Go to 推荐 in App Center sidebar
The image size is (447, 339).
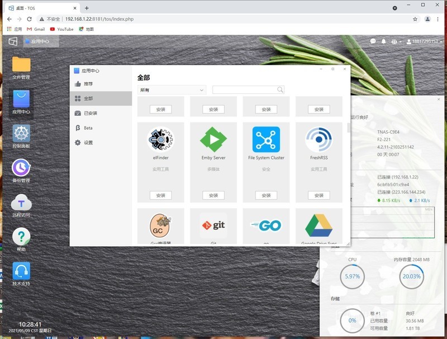point(101,84)
